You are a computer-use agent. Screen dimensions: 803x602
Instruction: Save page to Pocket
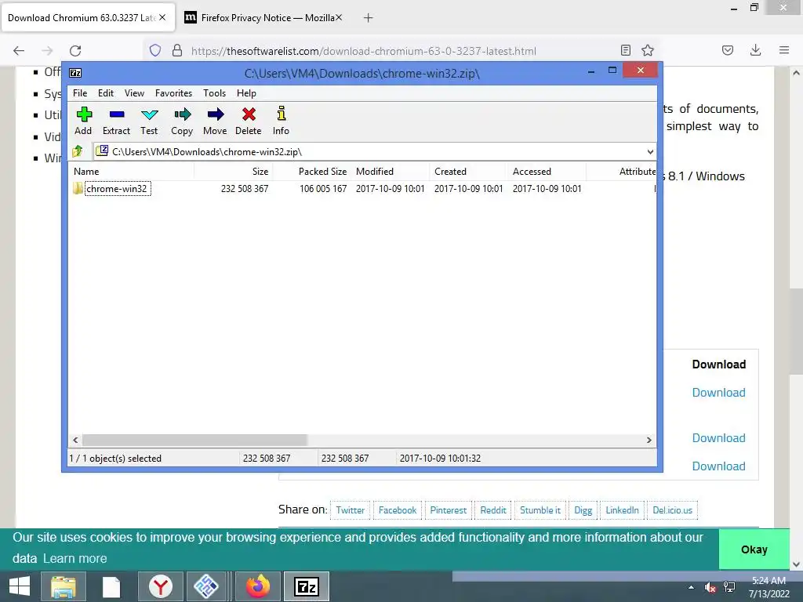click(728, 50)
